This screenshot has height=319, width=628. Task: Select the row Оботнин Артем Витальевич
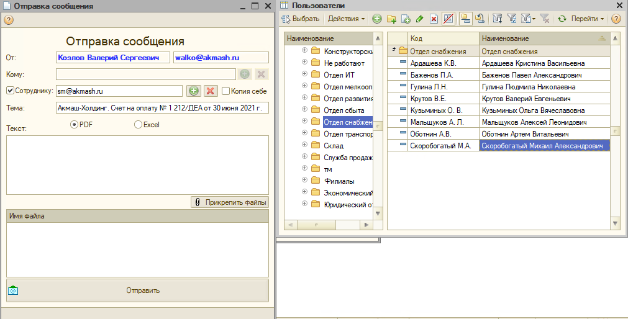[499, 133]
